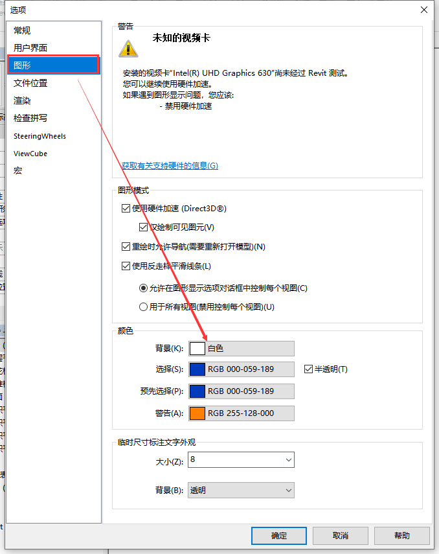Select the 图形 options category
The height and width of the screenshot is (554, 439).
tap(54, 65)
